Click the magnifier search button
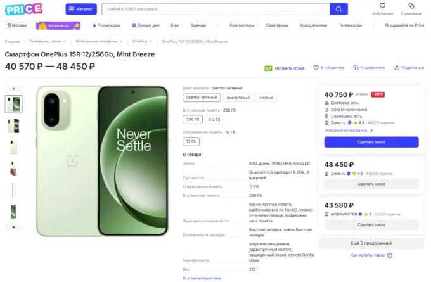 click(x=339, y=9)
